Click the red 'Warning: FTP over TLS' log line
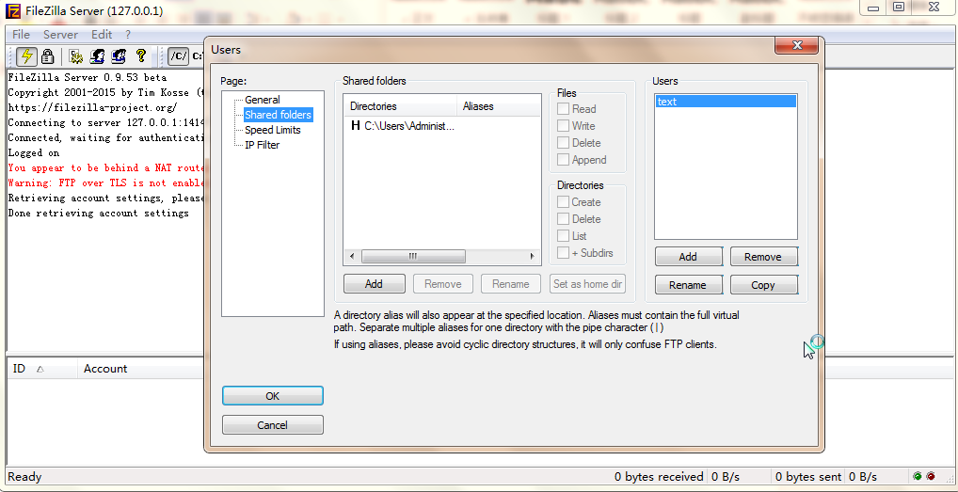Image resolution: width=958 pixels, height=492 pixels. pos(105,183)
